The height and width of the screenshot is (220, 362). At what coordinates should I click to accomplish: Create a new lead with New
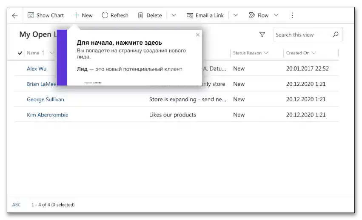83,15
